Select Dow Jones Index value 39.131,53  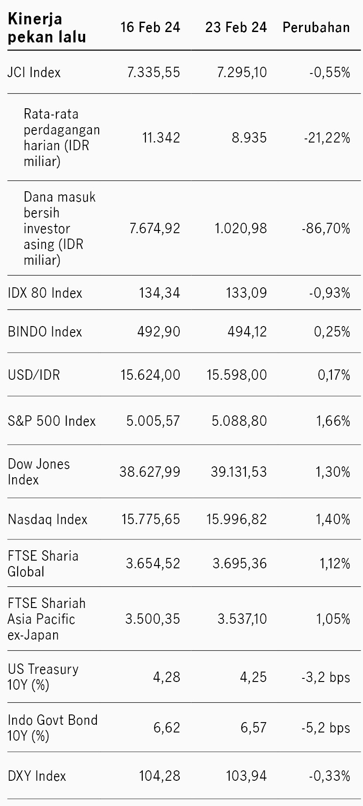[x=239, y=472]
